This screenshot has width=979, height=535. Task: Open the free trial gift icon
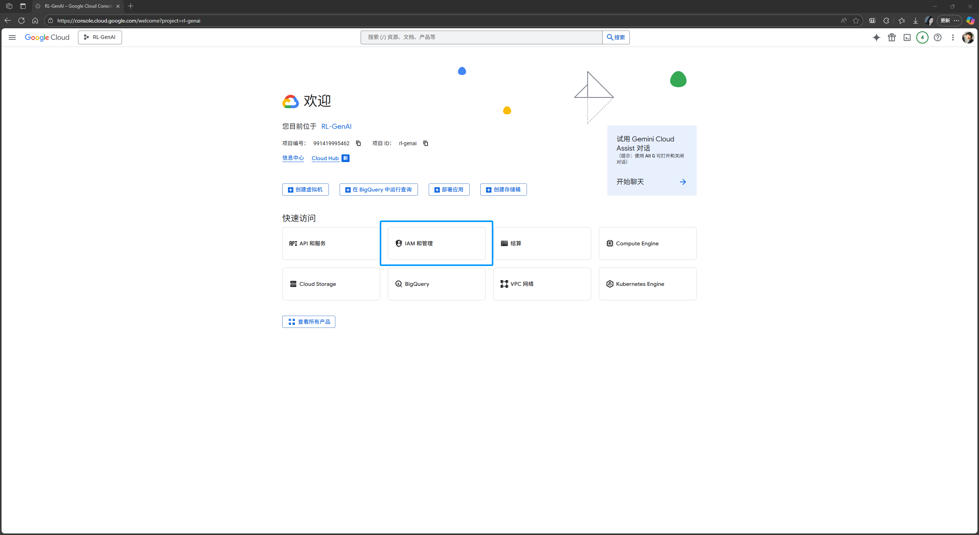point(892,37)
